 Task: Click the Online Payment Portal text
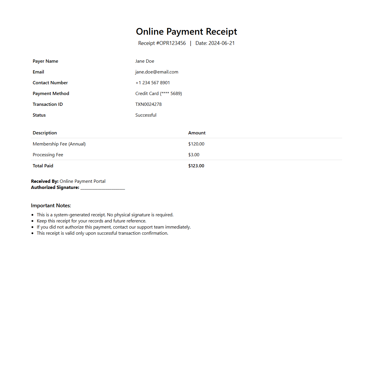tap(83, 181)
